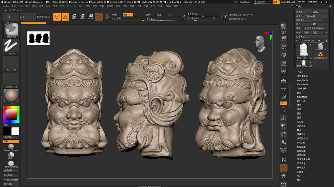Click the Scroll hand document icon
Screen dimensions: 334x187
(x=284, y=38)
